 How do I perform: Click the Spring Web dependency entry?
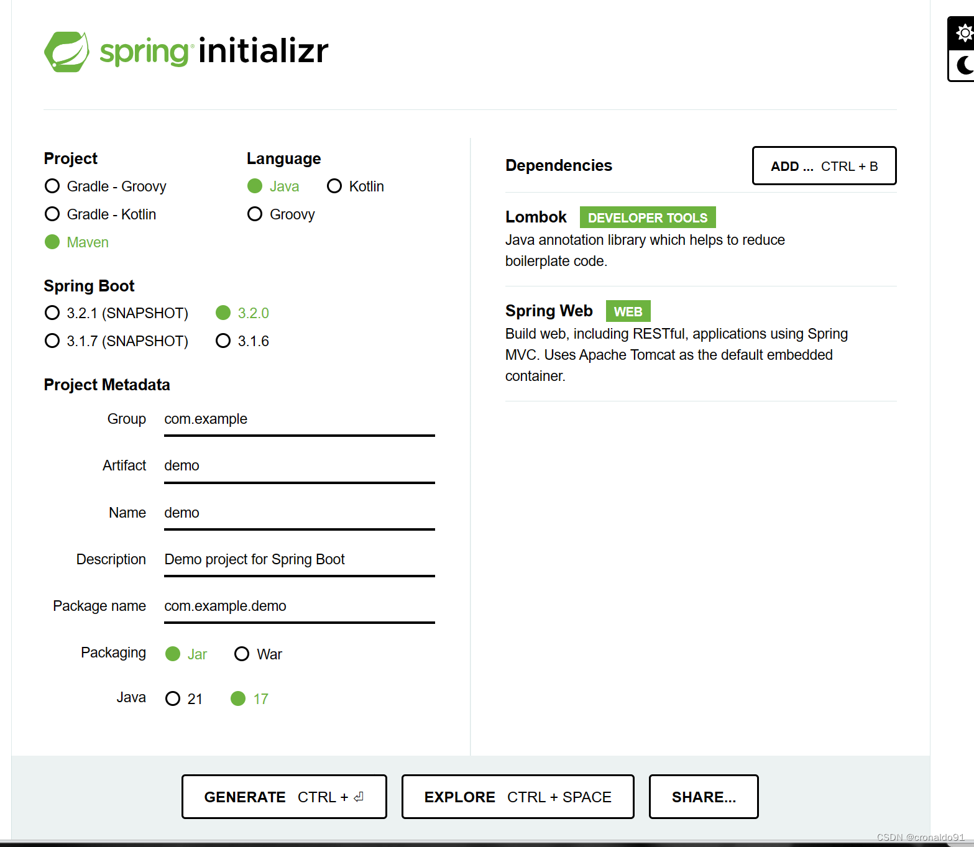coord(701,344)
